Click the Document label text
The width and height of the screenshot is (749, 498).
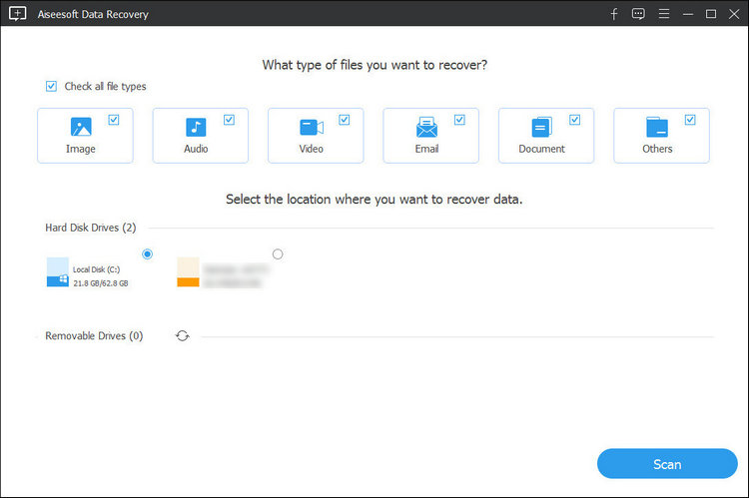pyautogui.click(x=541, y=149)
